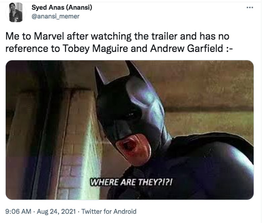Click the 9:06 AM timestamp
This screenshot has height=223, width=269.
(x=18, y=212)
